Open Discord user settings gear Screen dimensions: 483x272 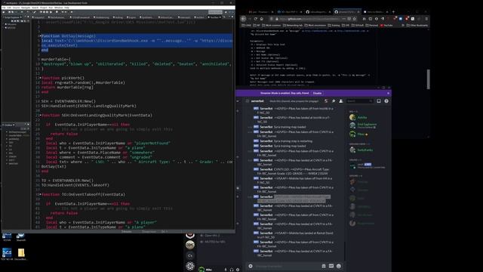(238, 270)
